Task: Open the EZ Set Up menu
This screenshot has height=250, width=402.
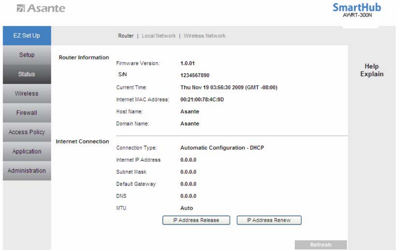Action: click(27, 35)
